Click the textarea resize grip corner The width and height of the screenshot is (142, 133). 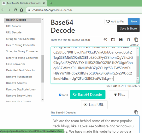[138, 83]
